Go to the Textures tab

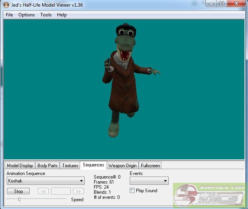70,166
